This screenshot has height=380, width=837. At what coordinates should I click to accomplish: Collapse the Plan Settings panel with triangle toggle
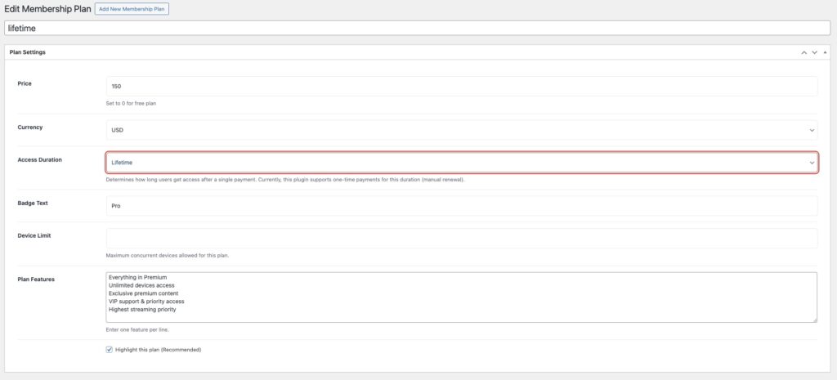tap(825, 52)
